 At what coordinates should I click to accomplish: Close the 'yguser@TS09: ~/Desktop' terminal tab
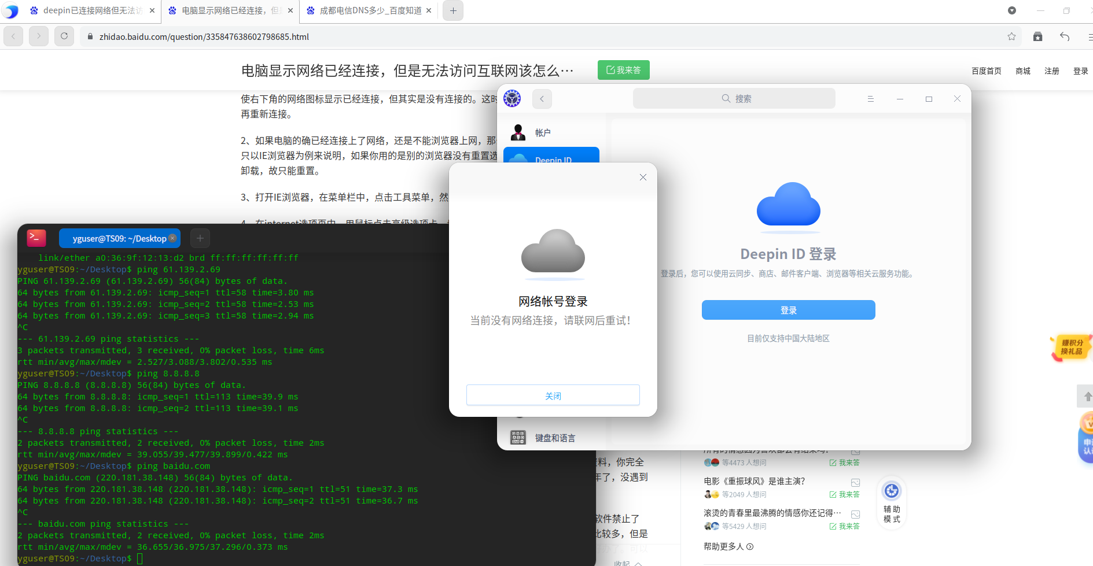pyautogui.click(x=172, y=238)
